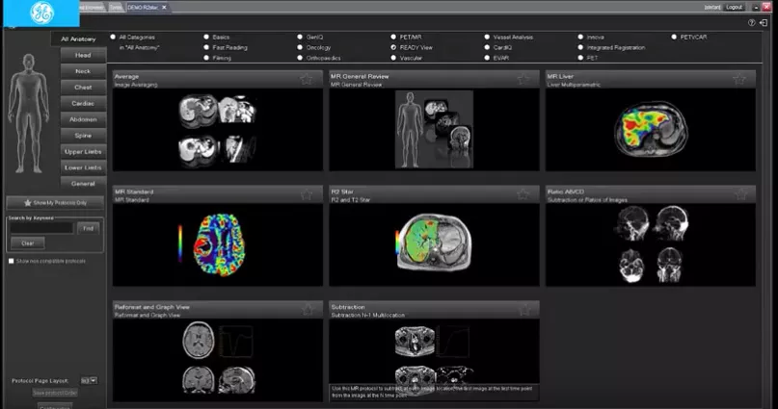The width and height of the screenshot is (778, 409).
Task: Switch to the Head anatomy tab
Action: [83, 55]
